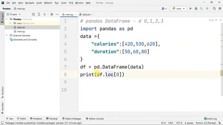Screen dimensions: 223x125
Task: Open the Tools menu
Action: (x=64, y=3)
